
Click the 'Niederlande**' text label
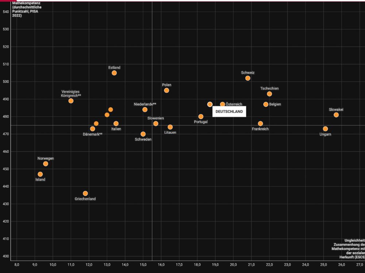(145, 104)
